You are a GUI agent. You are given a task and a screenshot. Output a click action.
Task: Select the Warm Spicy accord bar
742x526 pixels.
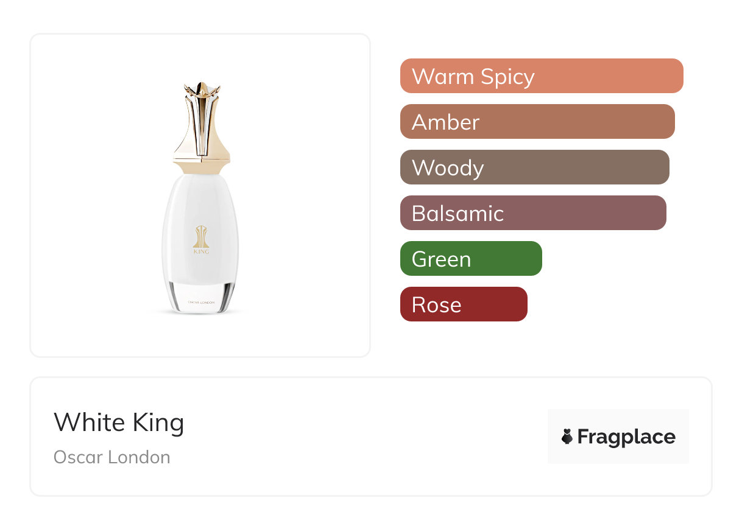(x=541, y=76)
